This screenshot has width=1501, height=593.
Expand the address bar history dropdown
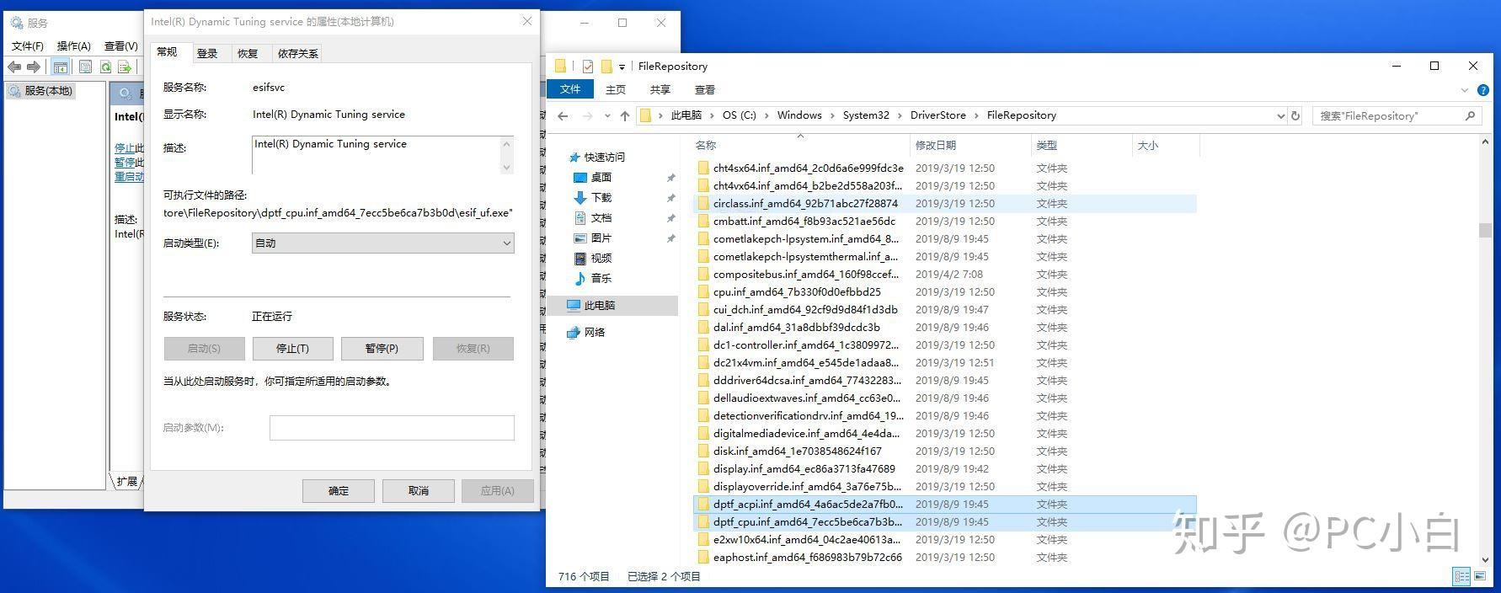[x=1281, y=115]
